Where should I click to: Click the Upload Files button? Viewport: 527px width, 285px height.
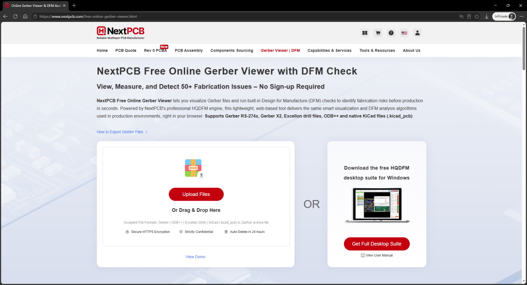point(196,194)
